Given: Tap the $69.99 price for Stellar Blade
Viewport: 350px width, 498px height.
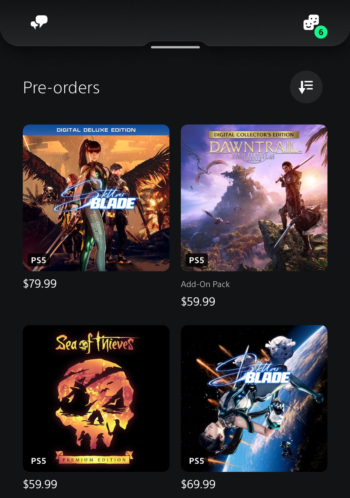Looking at the screenshot, I should [198, 484].
